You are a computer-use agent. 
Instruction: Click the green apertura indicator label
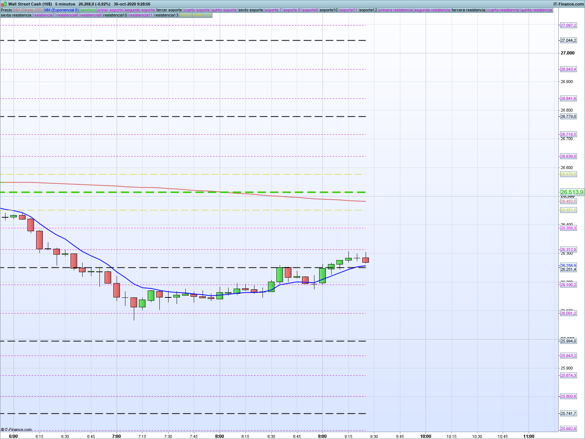click(x=88, y=10)
